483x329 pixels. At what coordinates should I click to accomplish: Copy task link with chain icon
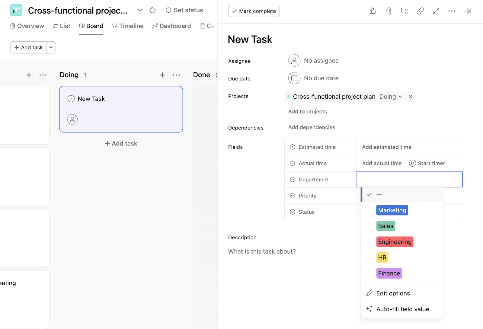420,11
